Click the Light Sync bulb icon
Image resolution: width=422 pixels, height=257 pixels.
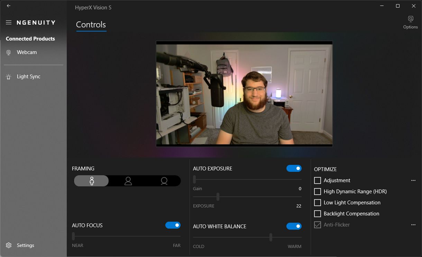[9, 77]
